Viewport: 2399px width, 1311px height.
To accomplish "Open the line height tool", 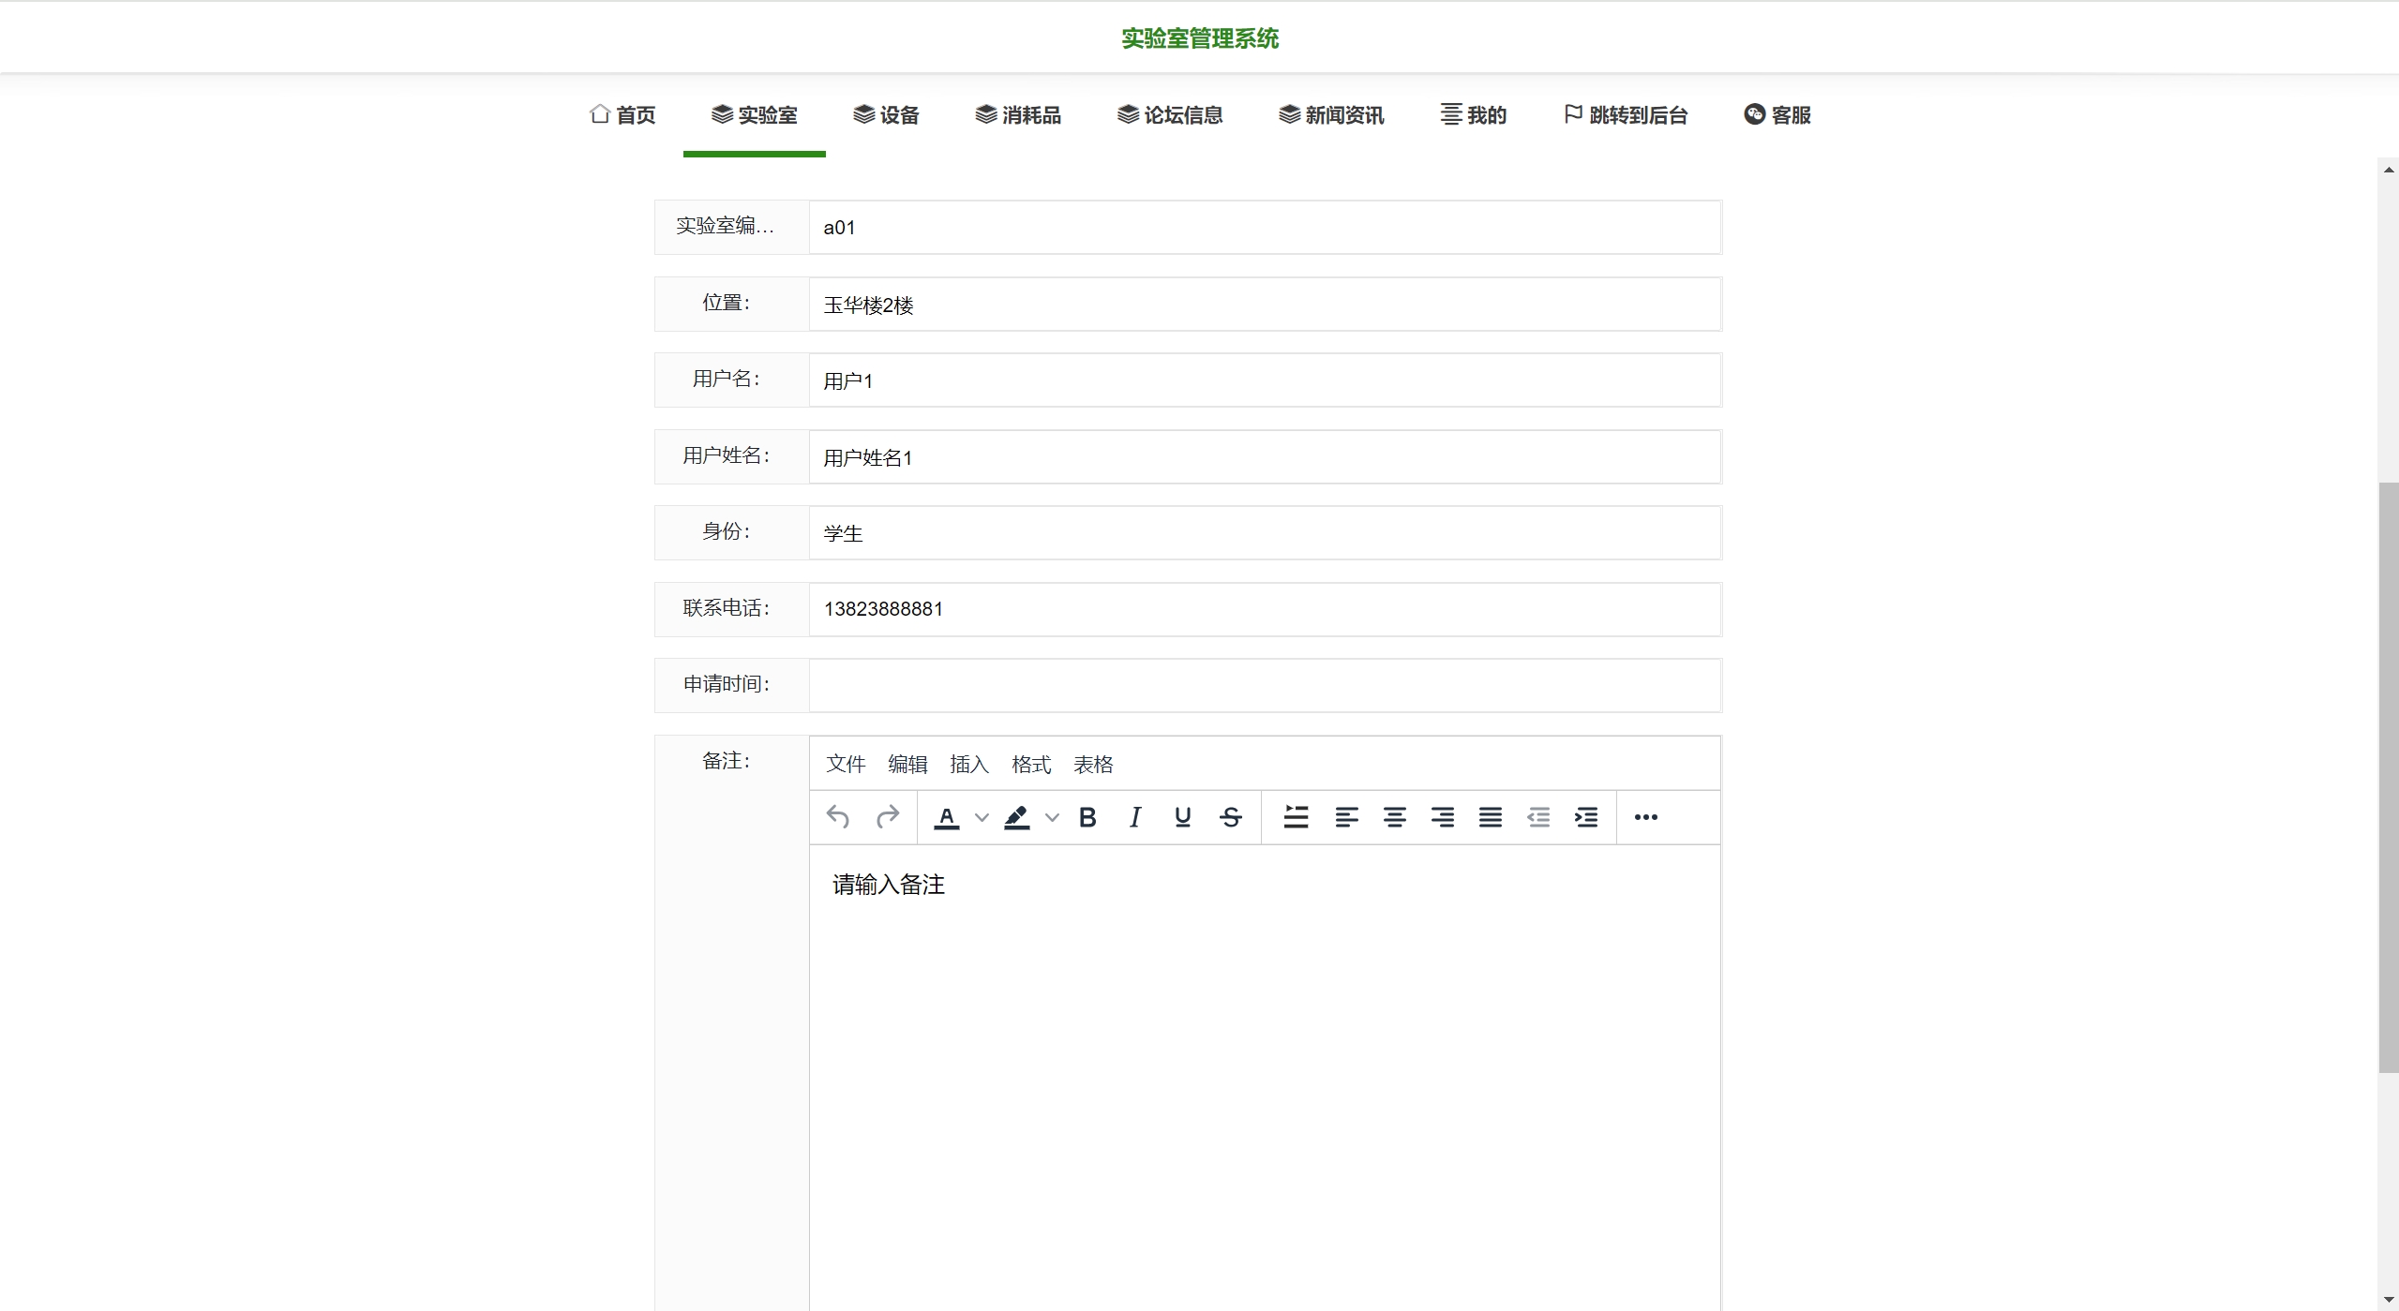I will click(x=1296, y=817).
